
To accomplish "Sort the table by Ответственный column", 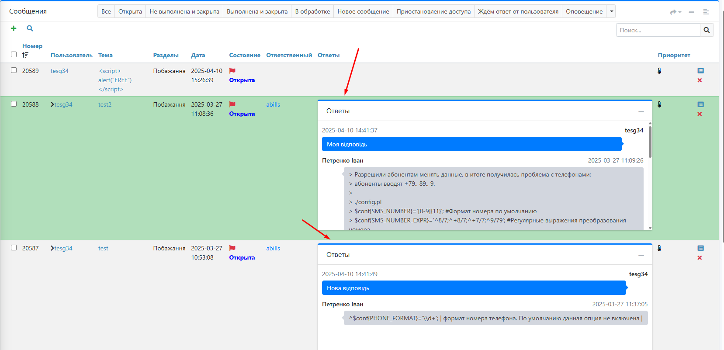I will [289, 55].
